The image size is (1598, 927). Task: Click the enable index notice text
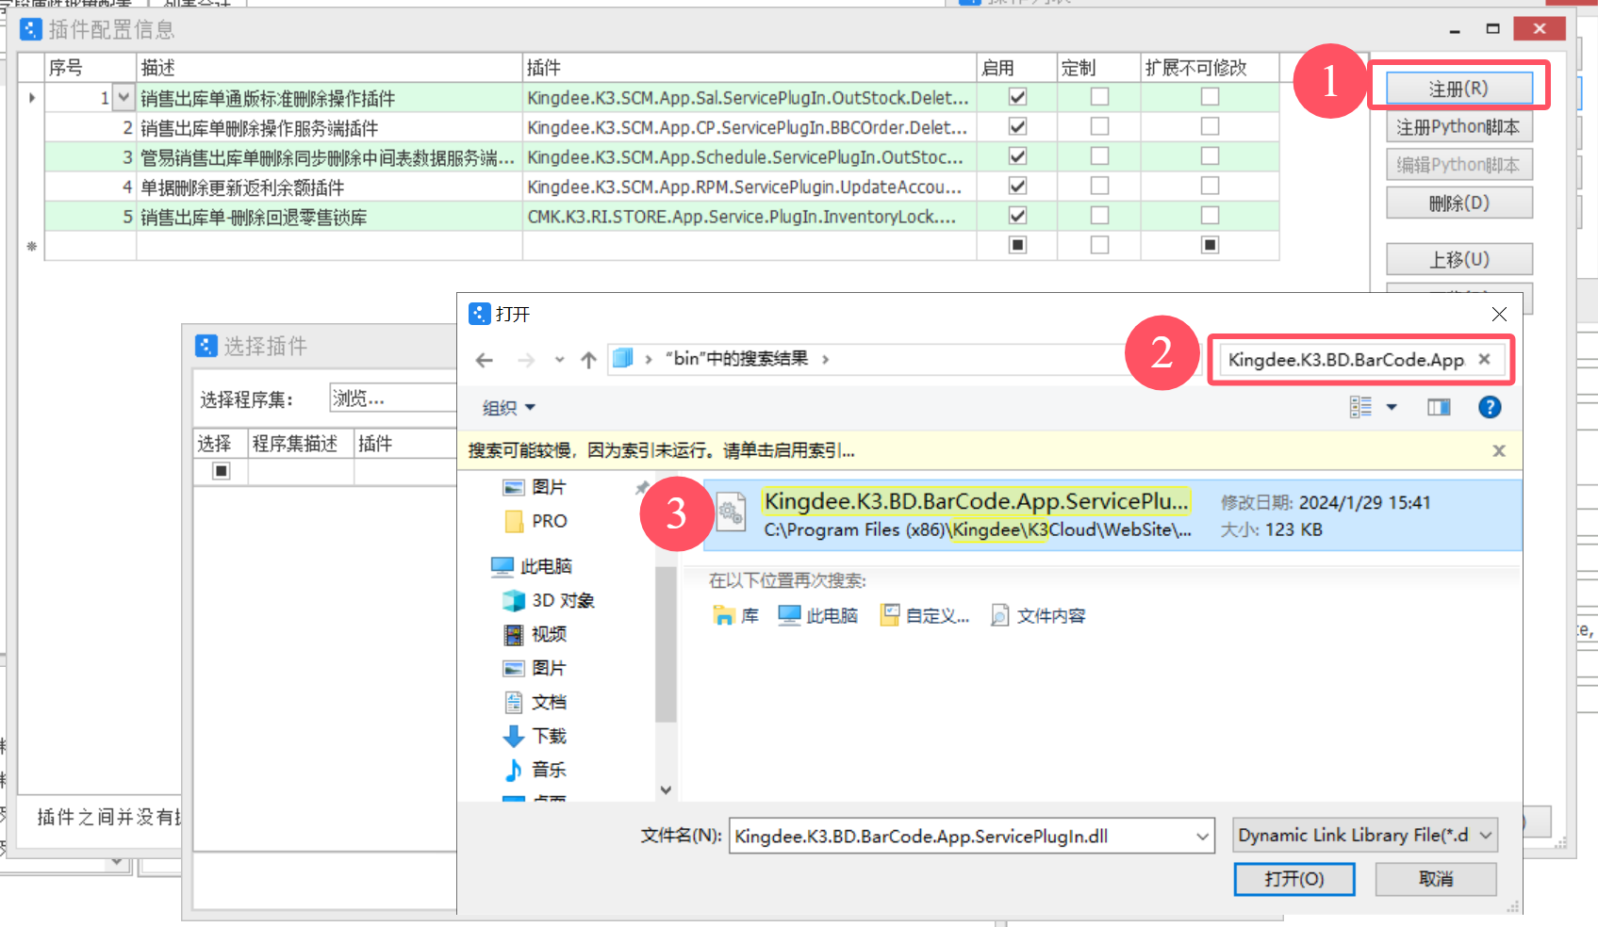click(x=662, y=451)
